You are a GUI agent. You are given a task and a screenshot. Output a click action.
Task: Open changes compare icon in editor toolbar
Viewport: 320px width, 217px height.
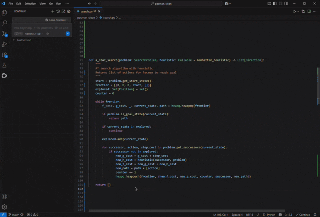[303, 12]
